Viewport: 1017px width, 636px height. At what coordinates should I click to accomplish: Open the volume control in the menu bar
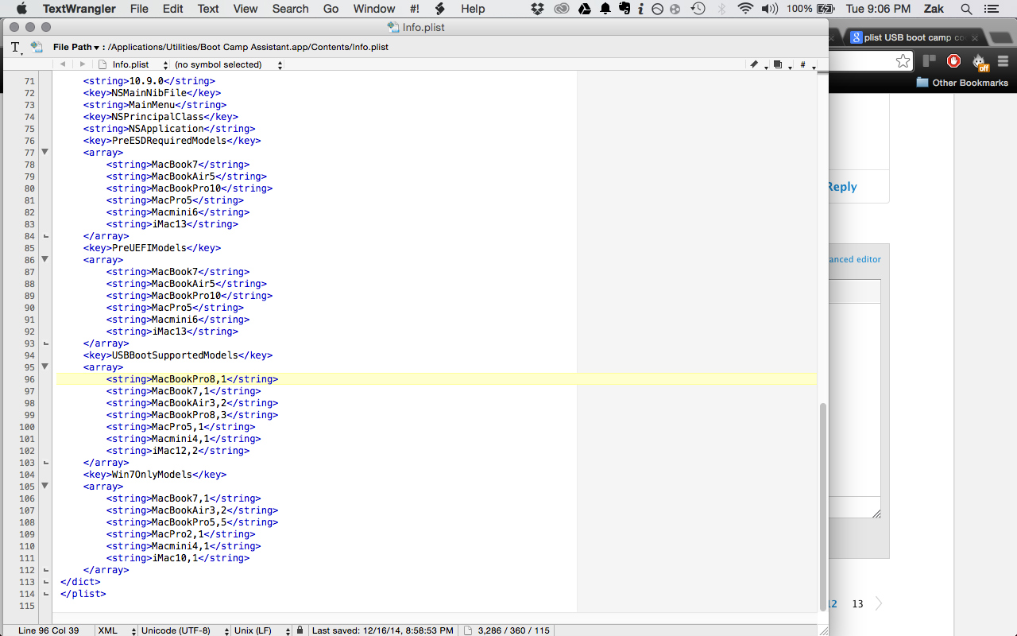(769, 9)
